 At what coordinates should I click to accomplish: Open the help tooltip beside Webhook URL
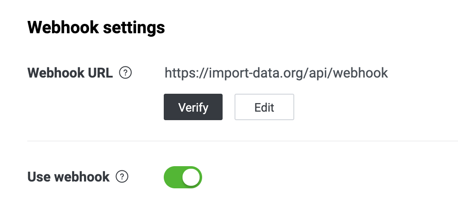point(125,73)
